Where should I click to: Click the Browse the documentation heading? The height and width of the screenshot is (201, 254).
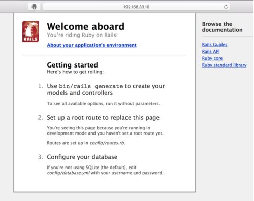click(222, 27)
